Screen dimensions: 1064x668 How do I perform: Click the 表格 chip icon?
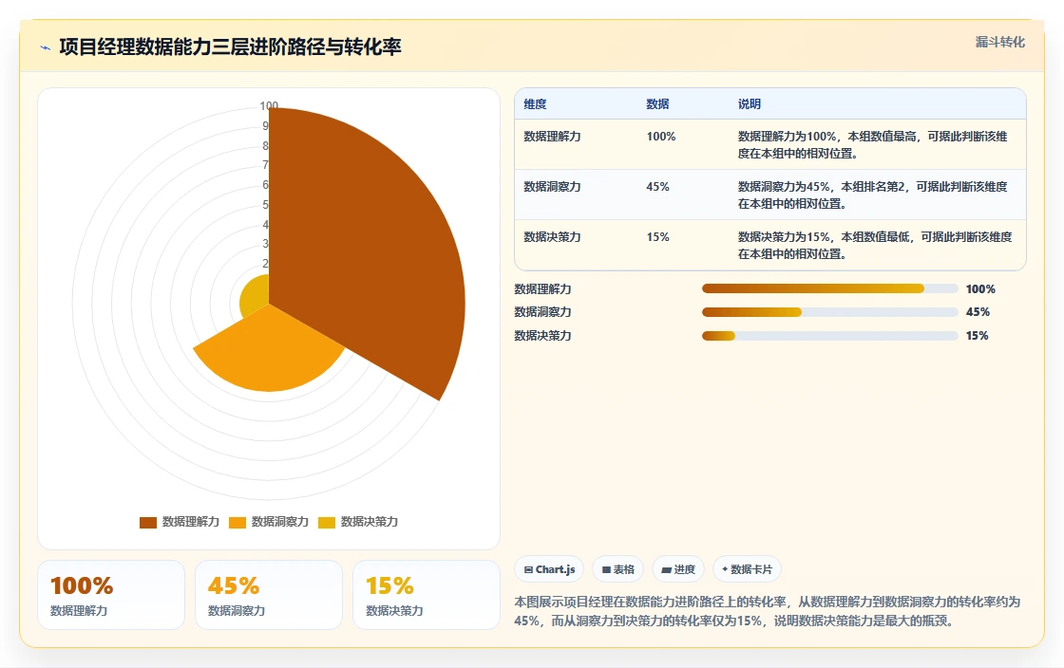coord(606,569)
